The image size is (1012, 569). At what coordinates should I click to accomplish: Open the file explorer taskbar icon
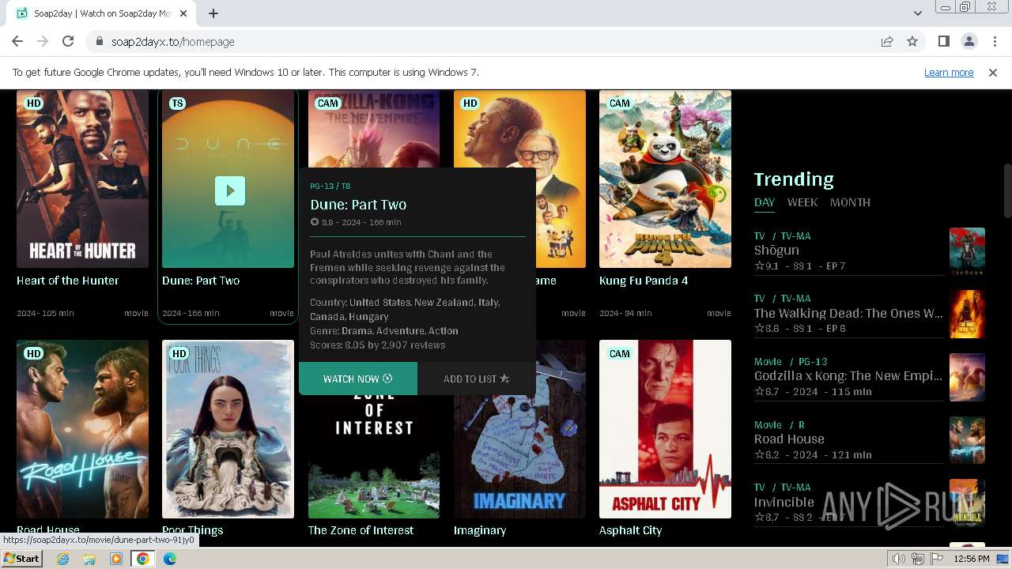(x=89, y=559)
